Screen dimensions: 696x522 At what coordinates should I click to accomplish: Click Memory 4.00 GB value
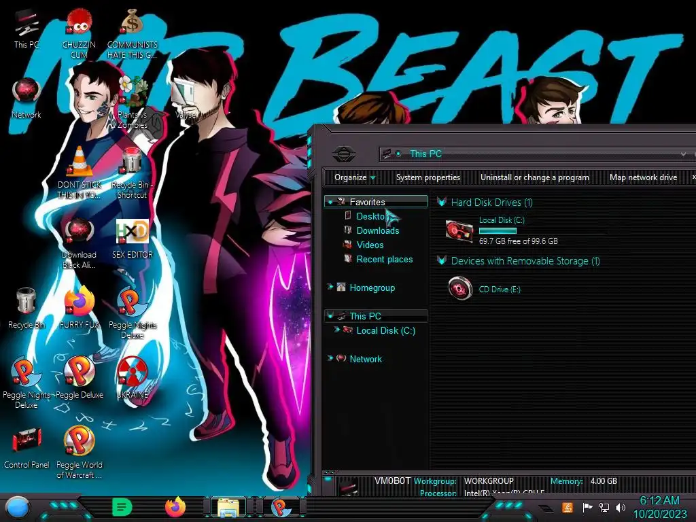604,481
